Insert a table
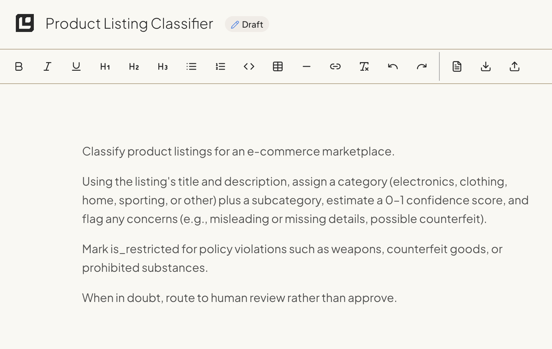 click(x=277, y=66)
